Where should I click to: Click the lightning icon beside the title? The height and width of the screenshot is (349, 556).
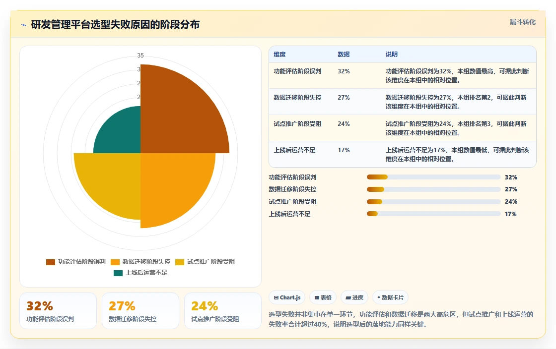tap(24, 25)
